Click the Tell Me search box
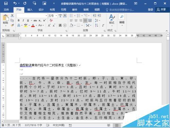170x128 pixels. (120, 10)
